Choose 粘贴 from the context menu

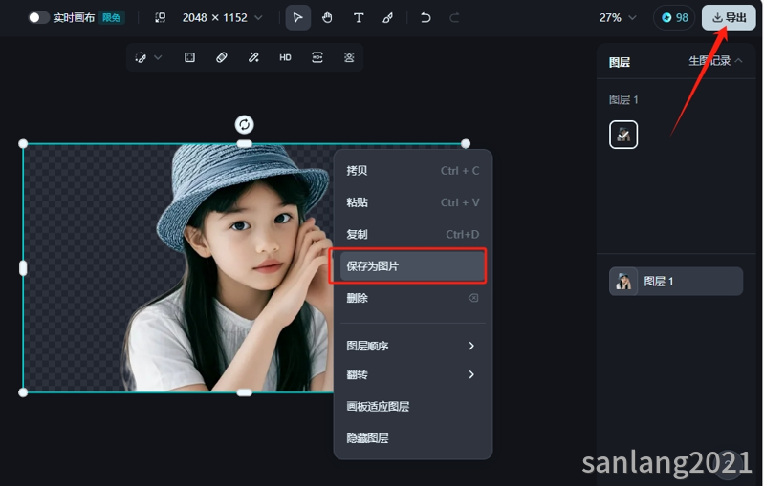pyautogui.click(x=413, y=202)
